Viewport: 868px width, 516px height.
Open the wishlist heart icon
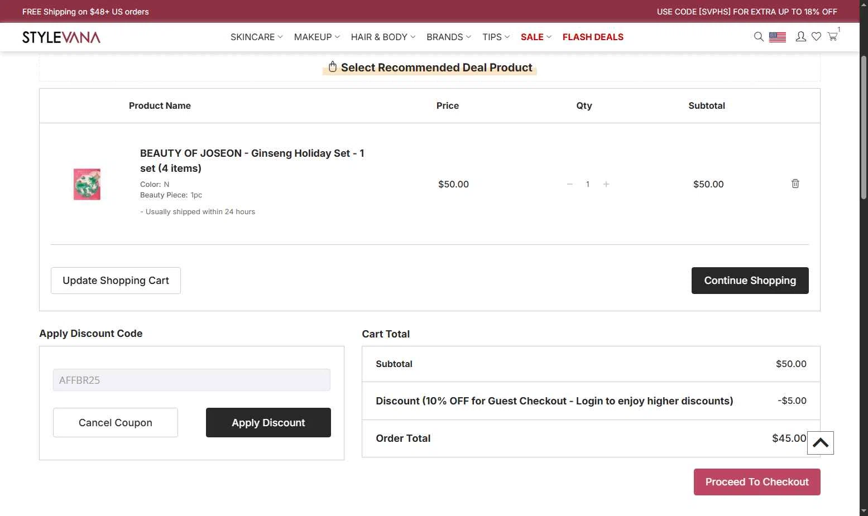click(816, 37)
